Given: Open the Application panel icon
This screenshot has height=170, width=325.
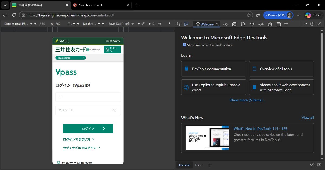Looking at the screenshot, I should coord(278,24).
